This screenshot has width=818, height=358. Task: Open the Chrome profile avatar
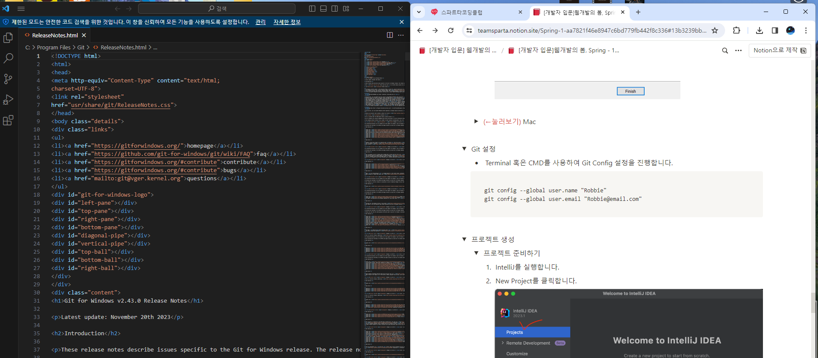coord(790,30)
